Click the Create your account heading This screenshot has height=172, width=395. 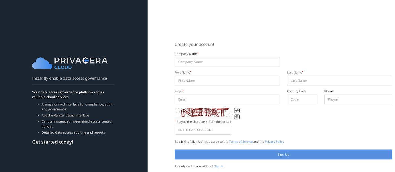[194, 44]
